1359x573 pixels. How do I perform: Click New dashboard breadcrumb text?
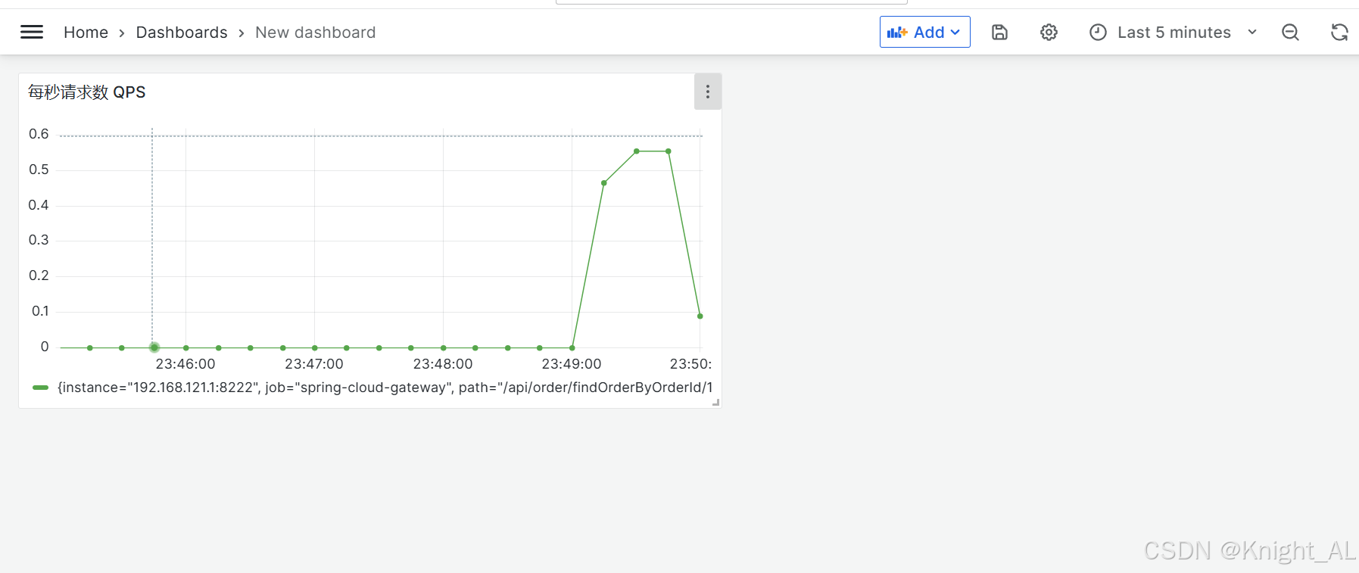click(x=315, y=33)
